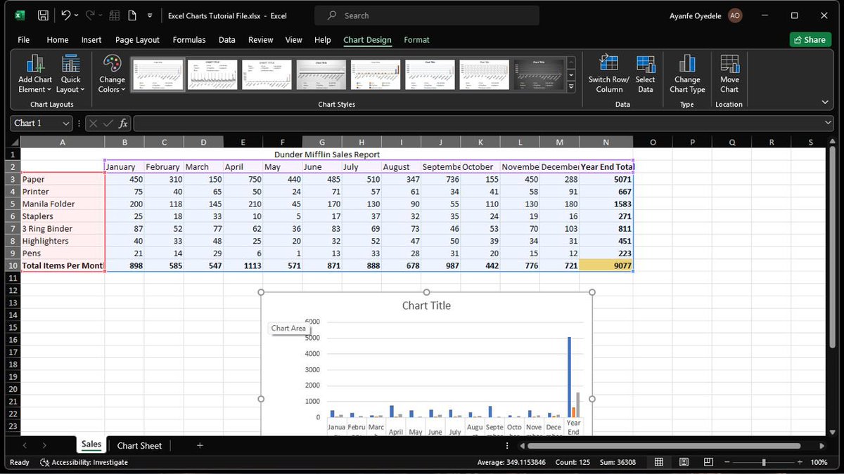Viewport: 844px width, 474px height.
Task: Apply the fourth chart style thumbnail
Action: [x=321, y=74]
